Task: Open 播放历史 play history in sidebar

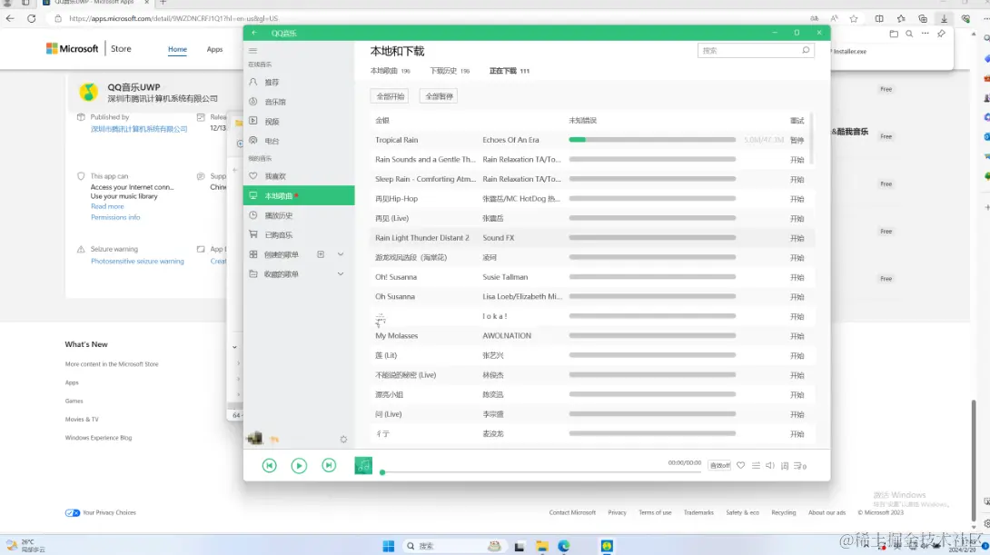Action: pos(279,215)
